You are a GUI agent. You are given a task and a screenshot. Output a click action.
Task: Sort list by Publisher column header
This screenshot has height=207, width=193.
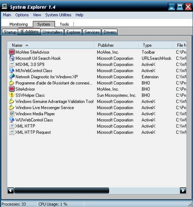click(117, 45)
